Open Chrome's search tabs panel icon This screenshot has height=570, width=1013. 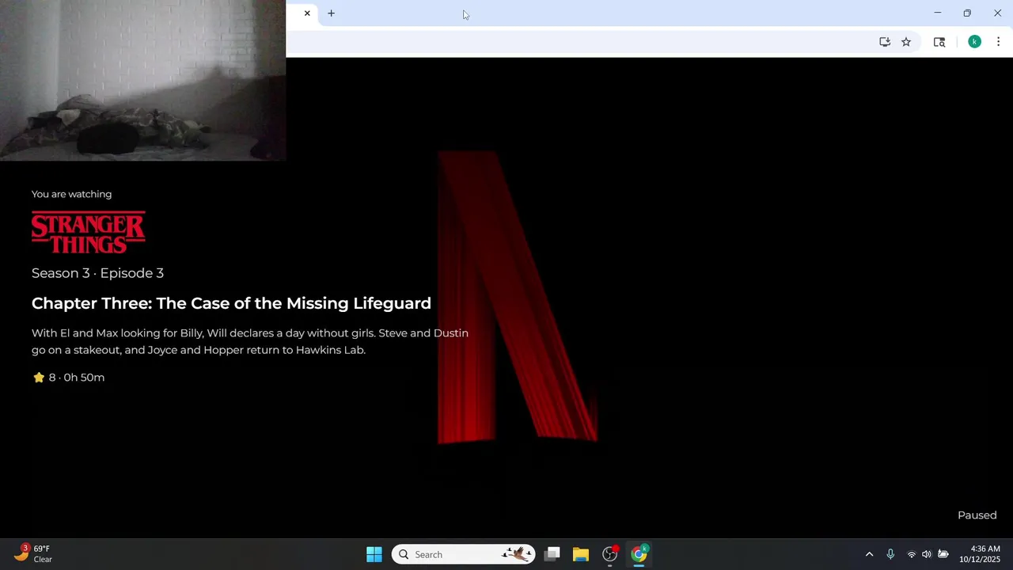pos(939,42)
